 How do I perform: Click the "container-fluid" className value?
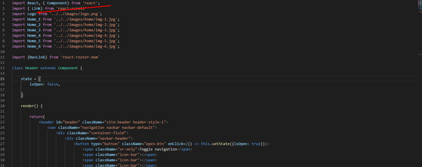click(x=107, y=133)
